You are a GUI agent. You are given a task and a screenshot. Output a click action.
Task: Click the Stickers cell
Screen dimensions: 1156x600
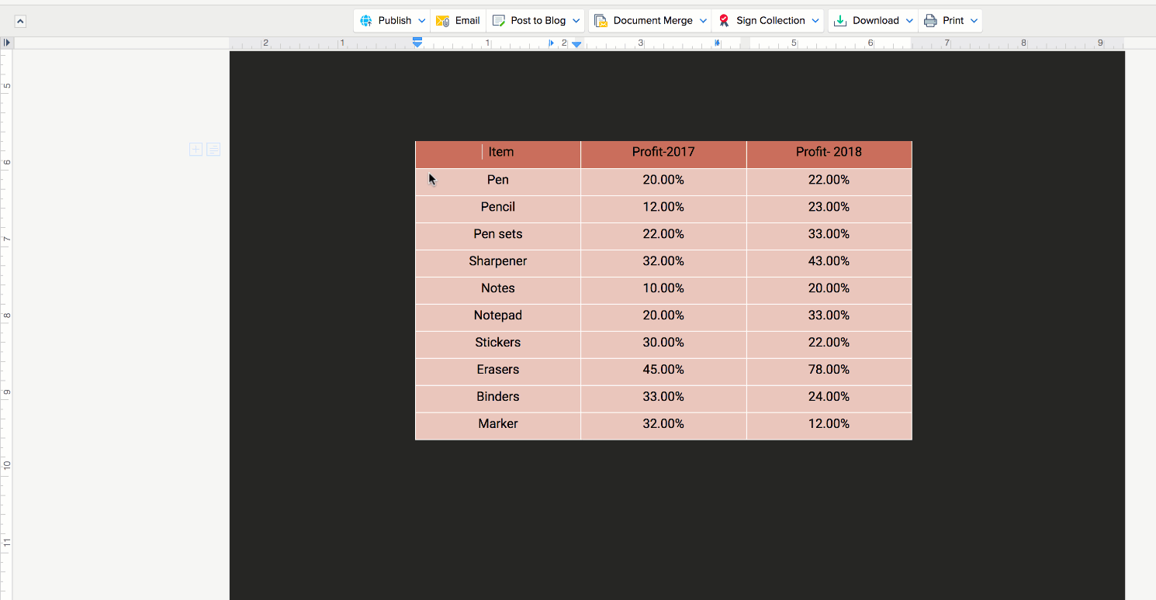pos(498,345)
